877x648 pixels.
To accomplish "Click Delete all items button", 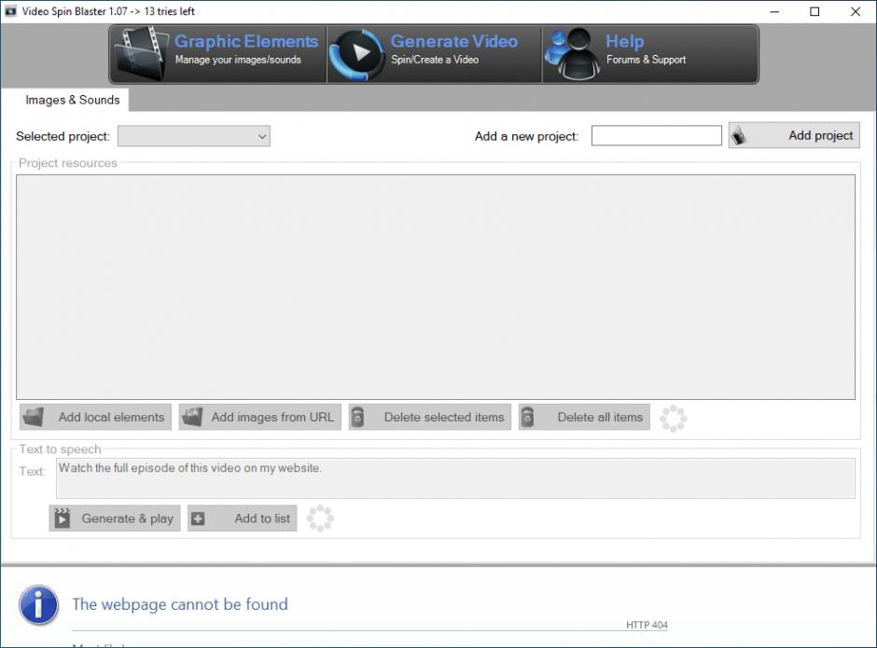I will click(x=584, y=417).
